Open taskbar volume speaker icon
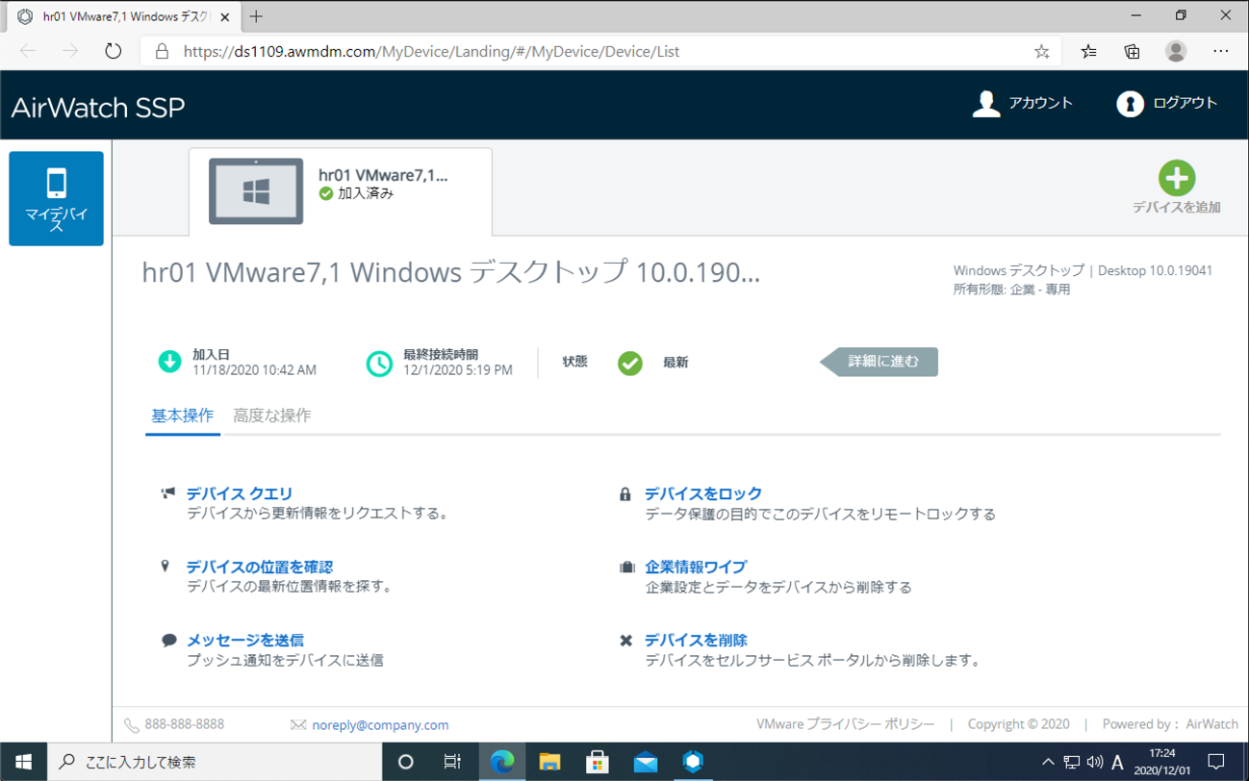Viewport: 1249px width, 781px height. click(1094, 763)
